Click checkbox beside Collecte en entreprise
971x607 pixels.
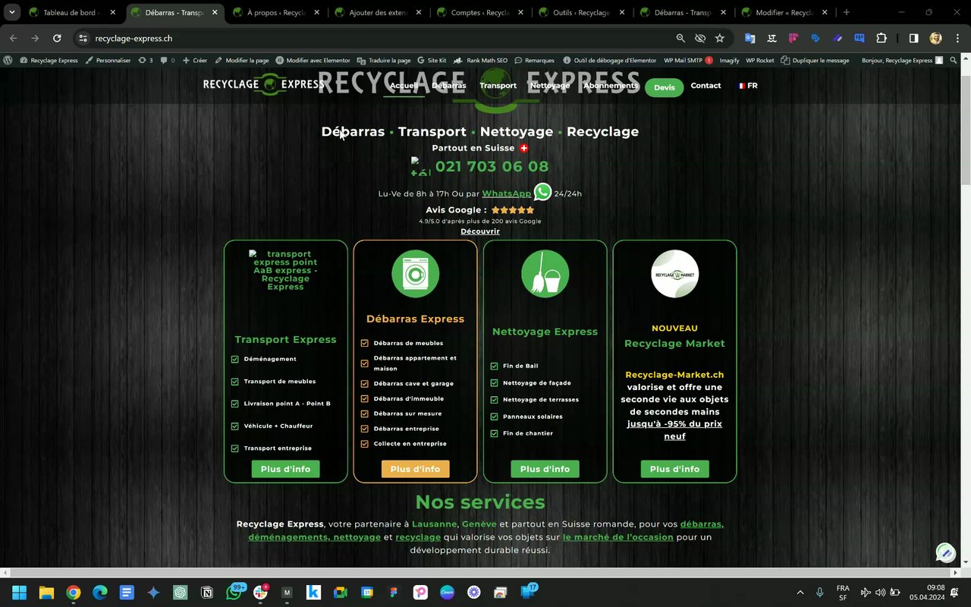364,444
